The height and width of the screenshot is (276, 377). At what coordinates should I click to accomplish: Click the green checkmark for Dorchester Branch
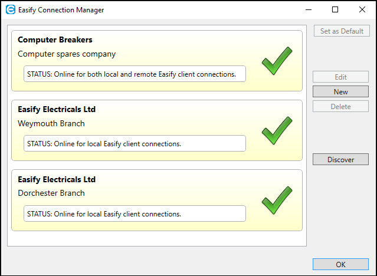(277, 200)
